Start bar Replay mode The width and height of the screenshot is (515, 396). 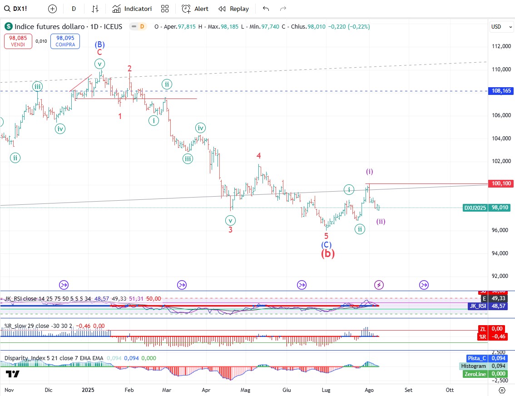coord(234,9)
